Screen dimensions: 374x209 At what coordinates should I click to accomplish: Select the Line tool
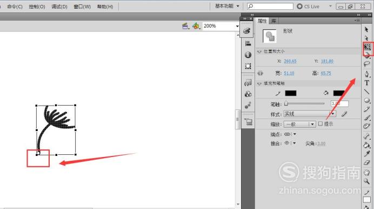367,92
